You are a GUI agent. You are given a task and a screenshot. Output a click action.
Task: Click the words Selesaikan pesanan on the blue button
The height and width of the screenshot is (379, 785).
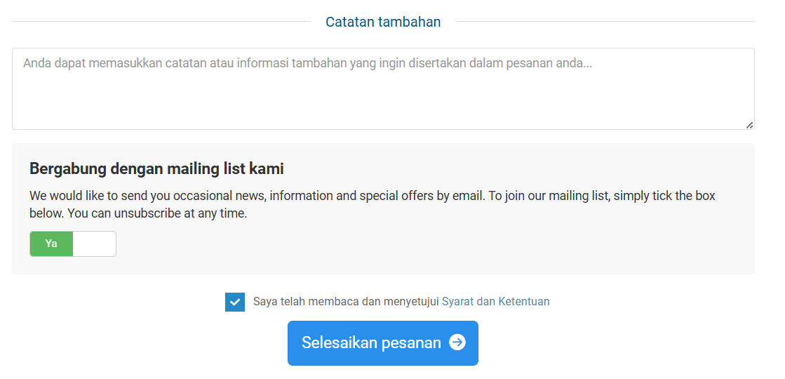click(371, 343)
